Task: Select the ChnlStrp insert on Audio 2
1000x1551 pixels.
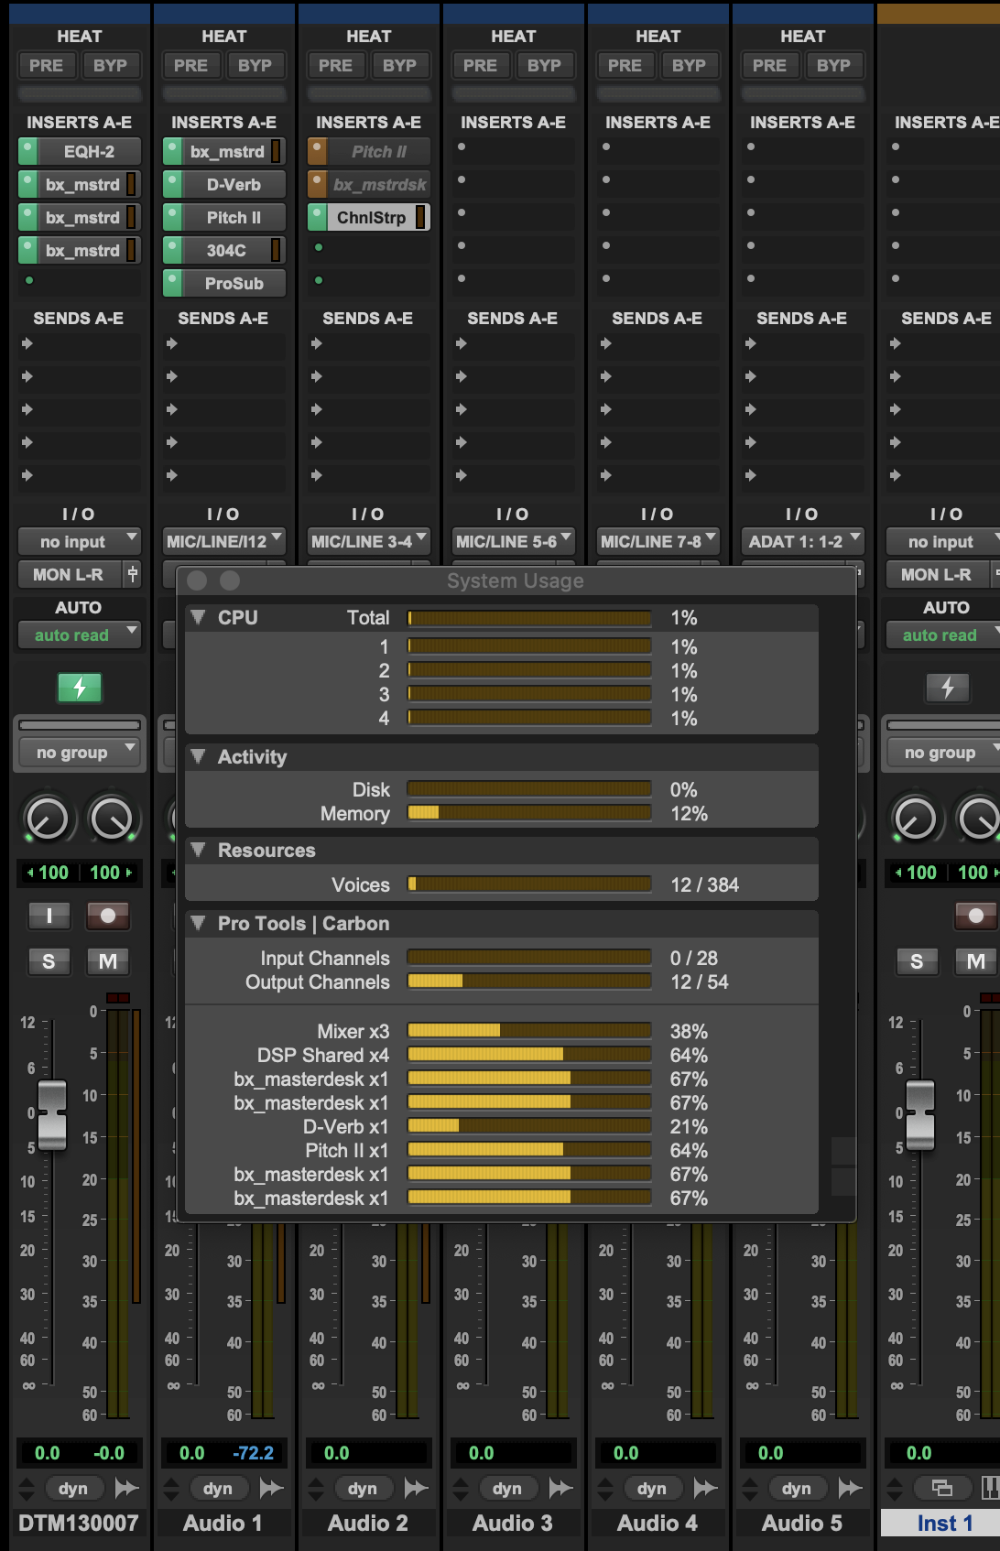Action: [371, 218]
